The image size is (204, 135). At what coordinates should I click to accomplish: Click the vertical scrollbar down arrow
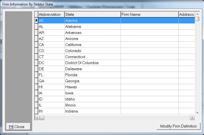coord(197,113)
